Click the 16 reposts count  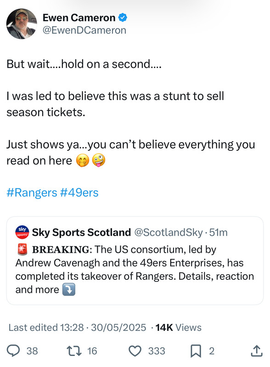[92, 351]
